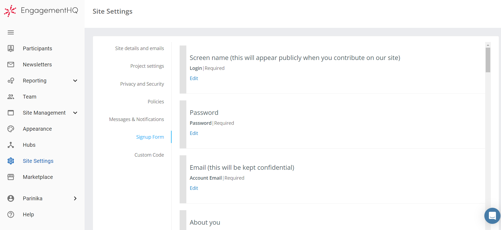Image resolution: width=501 pixels, height=230 pixels.
Task: Select the Password question's gray drag handle
Action: (x=183, y=125)
